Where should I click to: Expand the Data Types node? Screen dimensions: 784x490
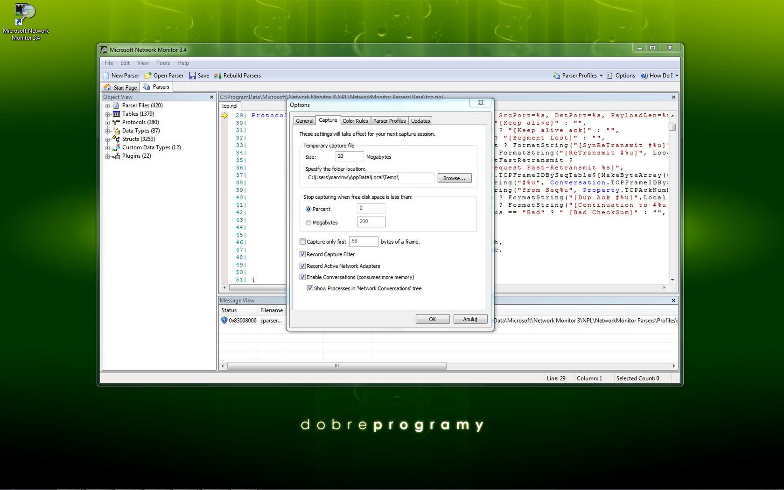click(x=107, y=131)
